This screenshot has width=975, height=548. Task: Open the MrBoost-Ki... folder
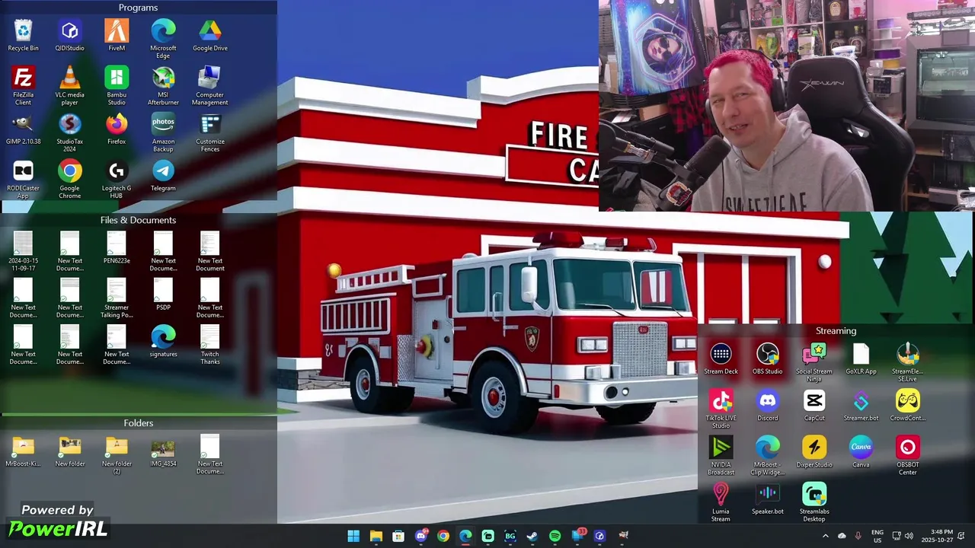coord(24,451)
